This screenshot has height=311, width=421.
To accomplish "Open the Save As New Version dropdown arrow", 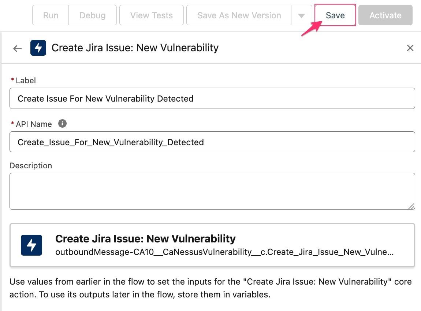I will click(301, 15).
